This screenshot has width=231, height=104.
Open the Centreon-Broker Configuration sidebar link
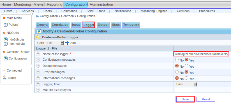[18, 58]
